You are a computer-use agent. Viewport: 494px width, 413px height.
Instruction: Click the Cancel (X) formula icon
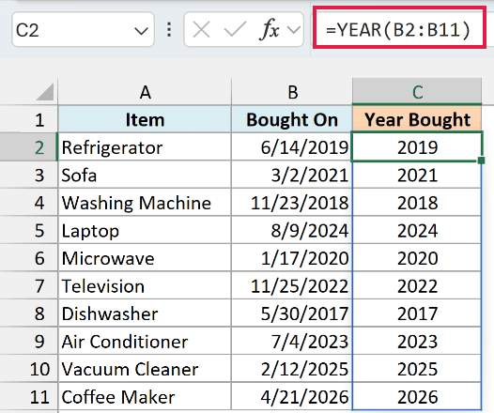pos(201,30)
